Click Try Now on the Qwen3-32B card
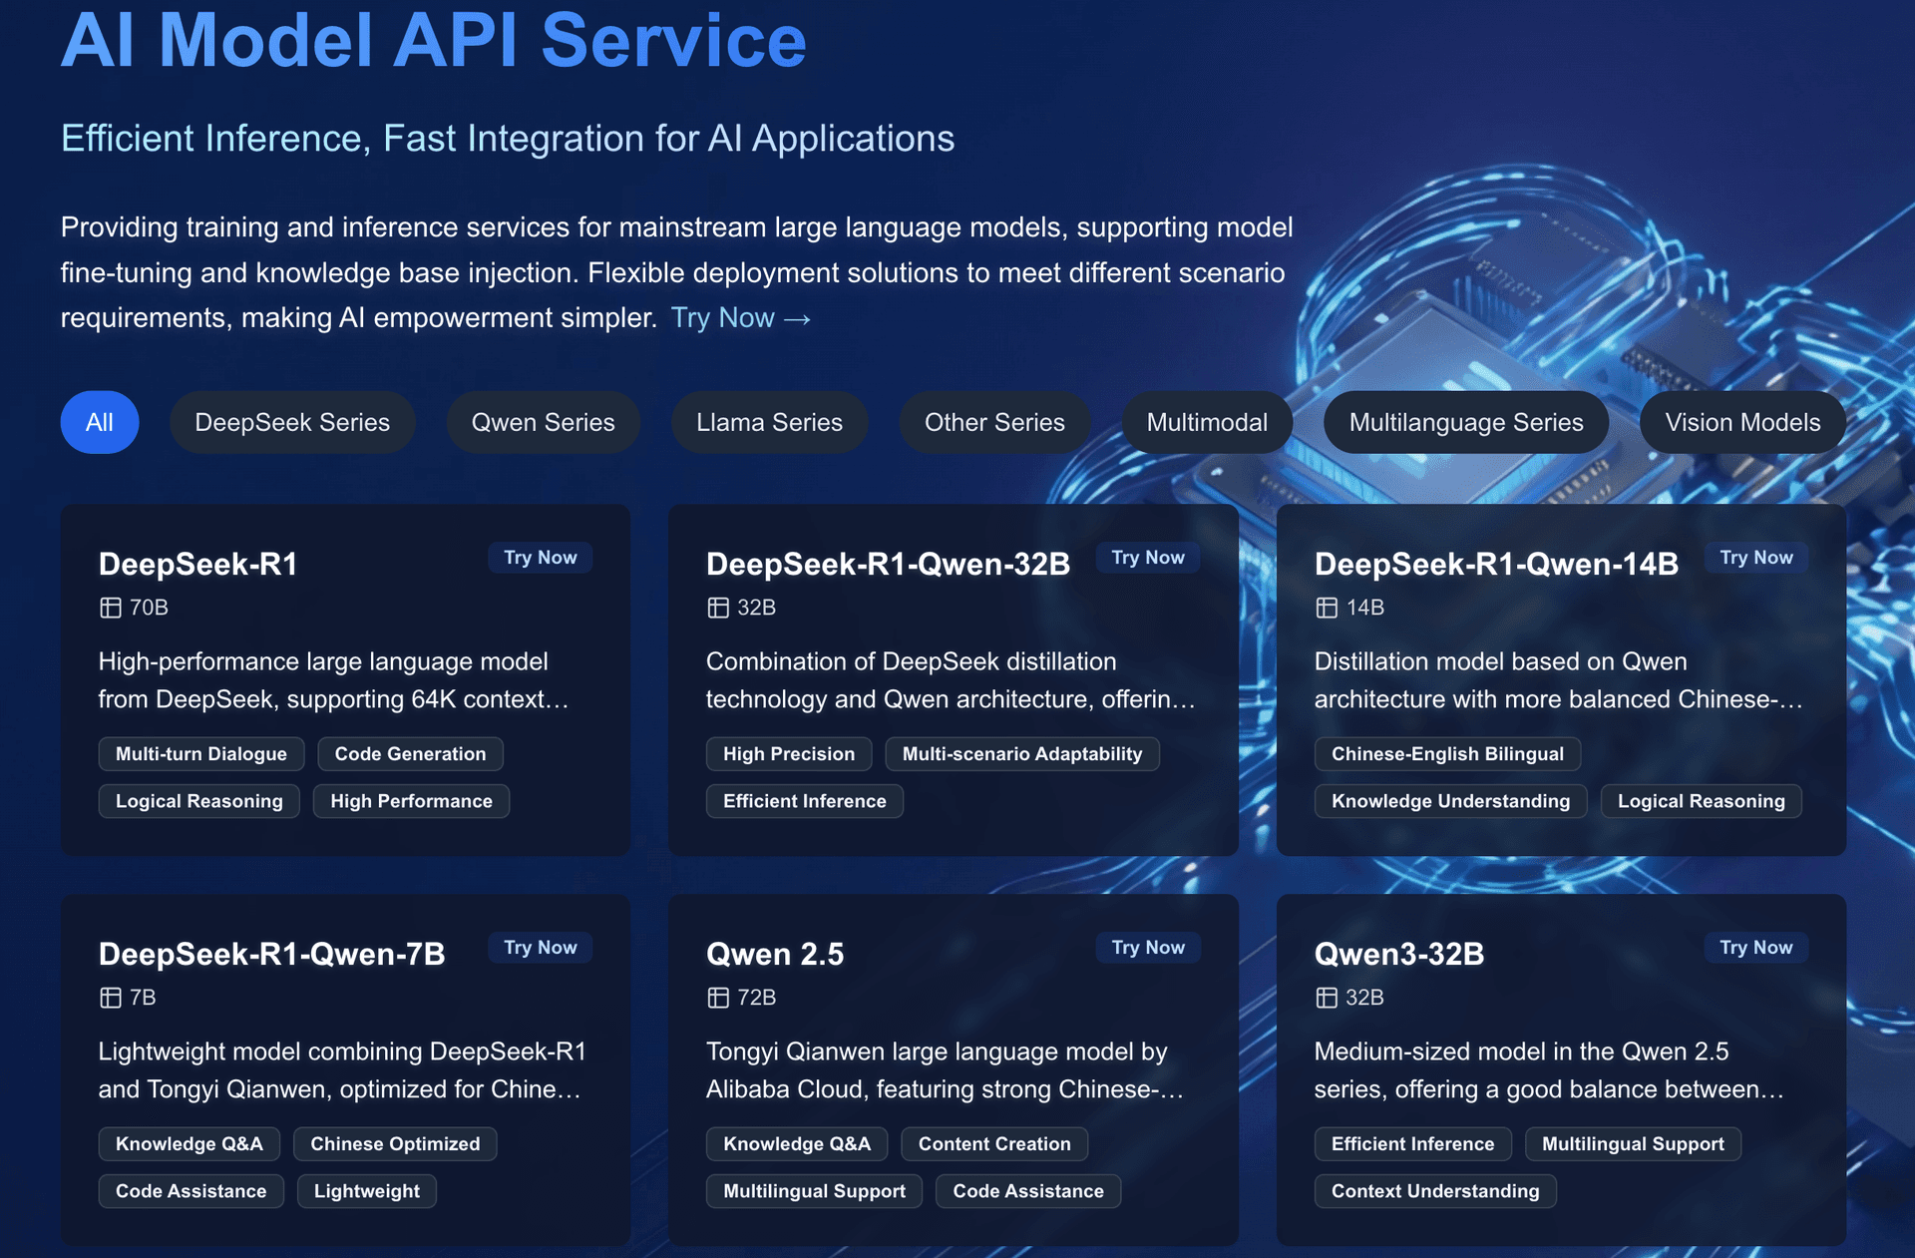1915x1258 pixels. tap(1755, 947)
